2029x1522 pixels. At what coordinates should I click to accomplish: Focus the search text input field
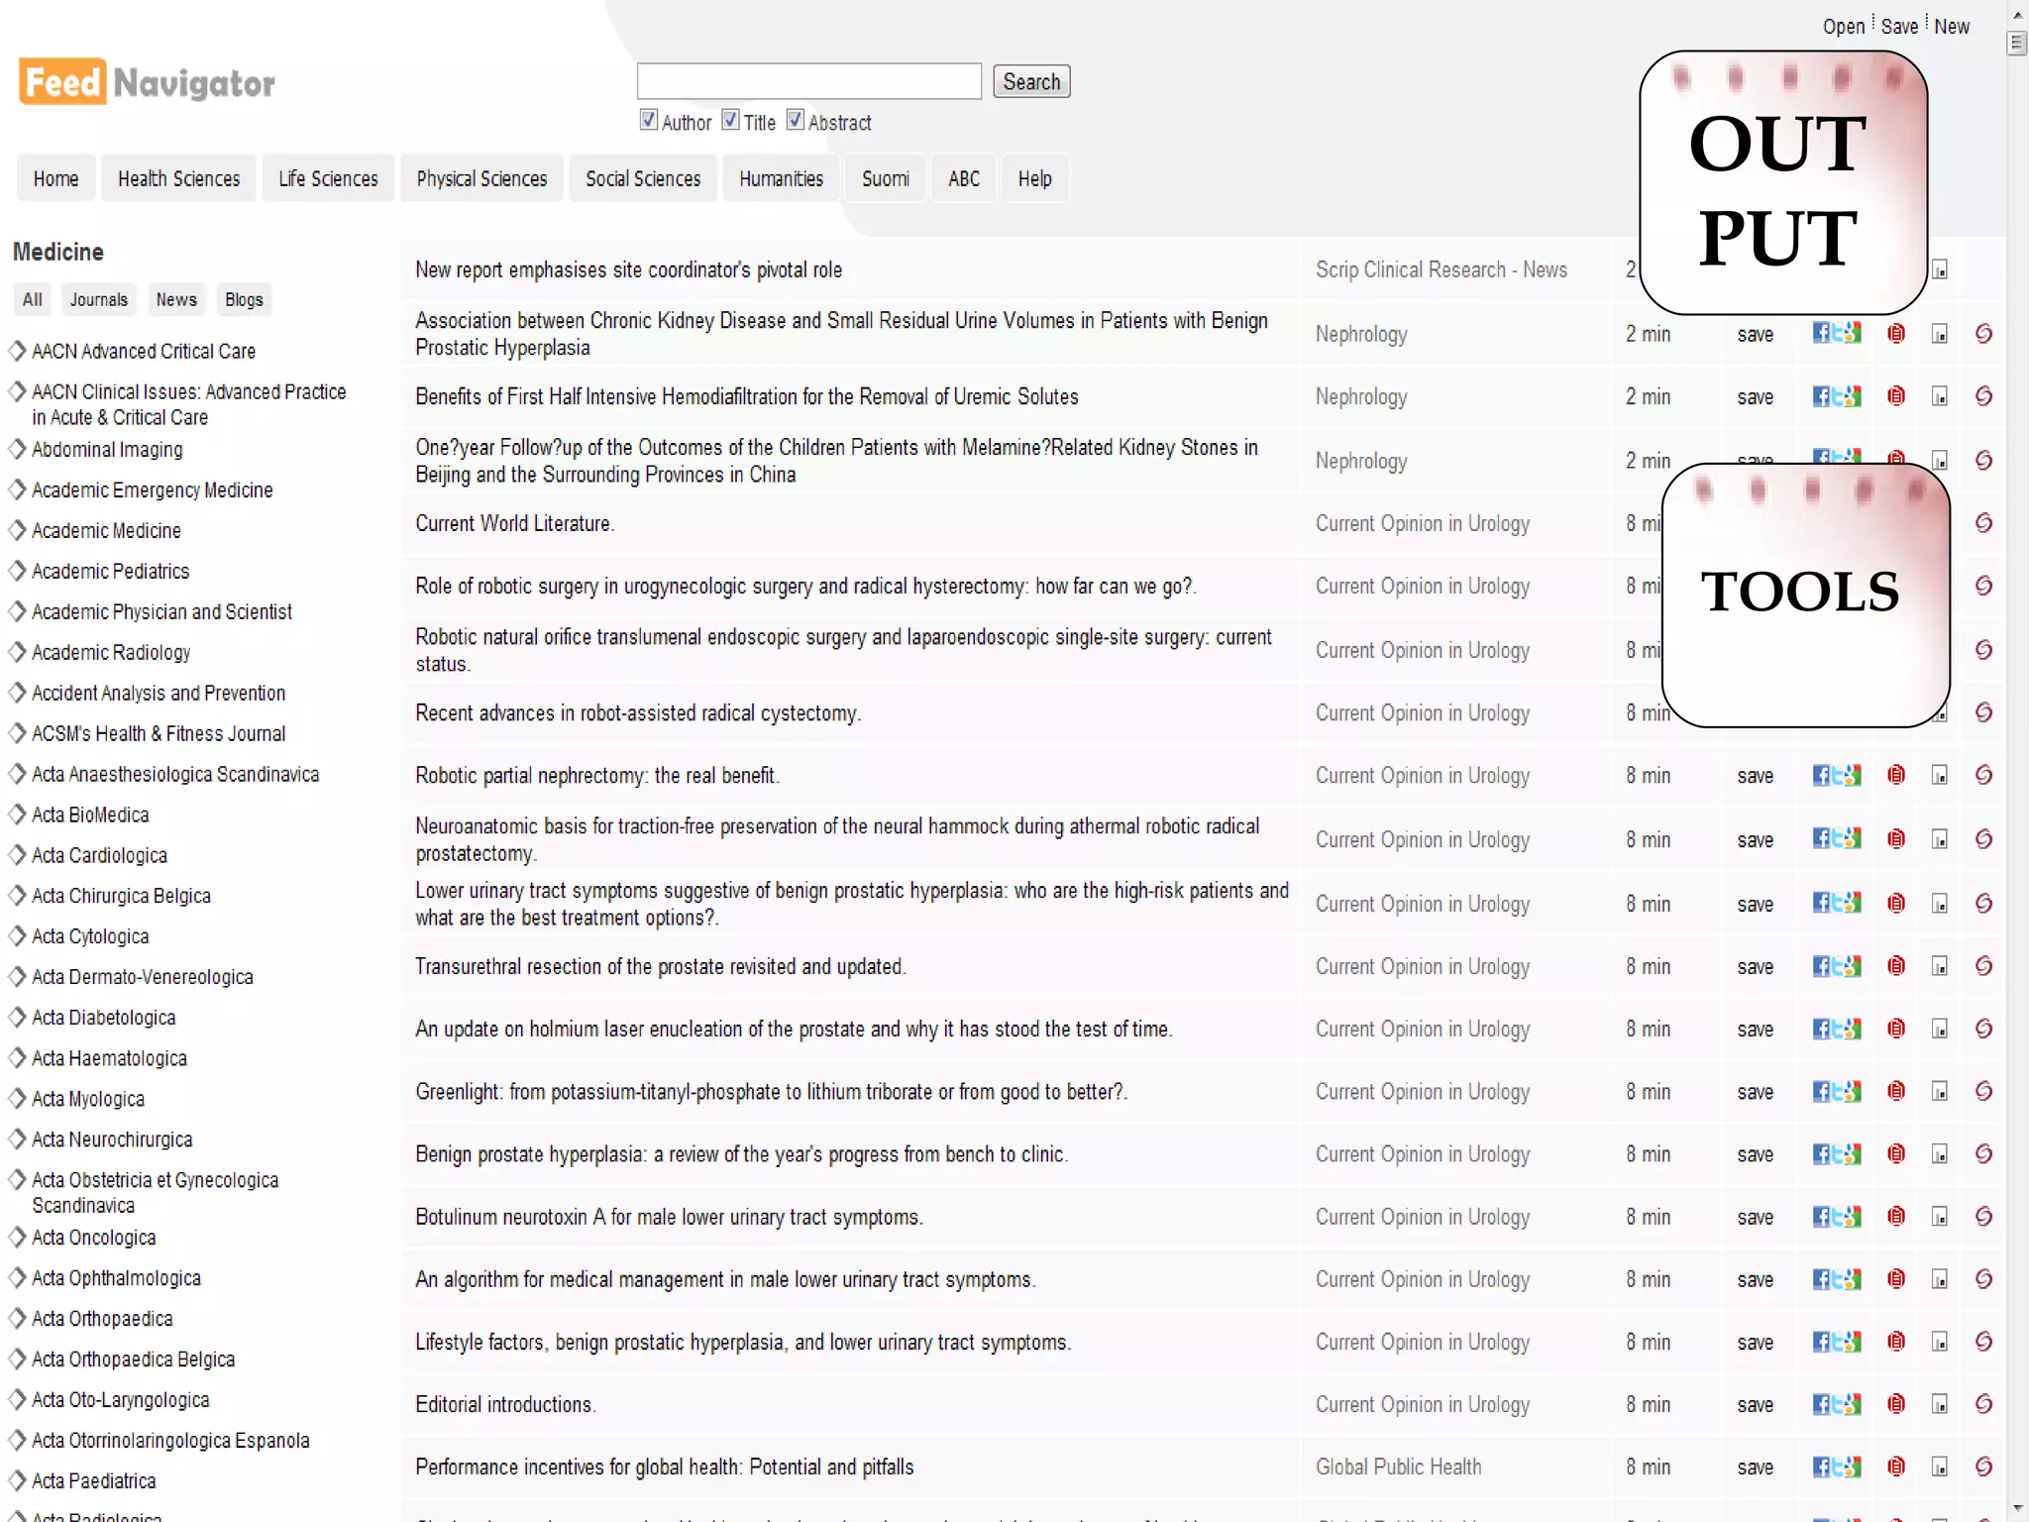pos(808,81)
